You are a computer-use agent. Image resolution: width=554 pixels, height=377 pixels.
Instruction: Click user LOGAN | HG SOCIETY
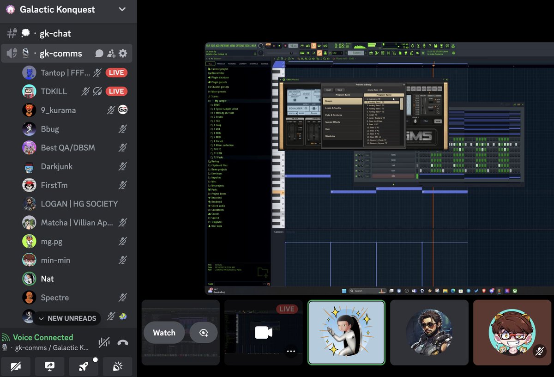click(x=79, y=204)
